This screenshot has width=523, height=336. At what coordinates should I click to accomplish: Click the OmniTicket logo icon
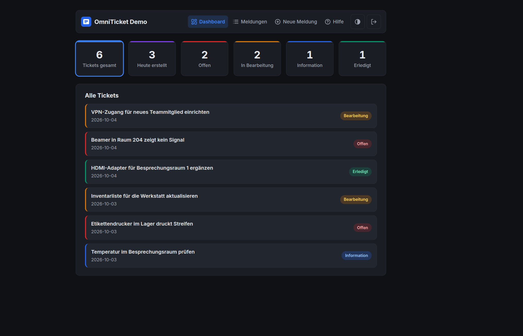(x=86, y=22)
